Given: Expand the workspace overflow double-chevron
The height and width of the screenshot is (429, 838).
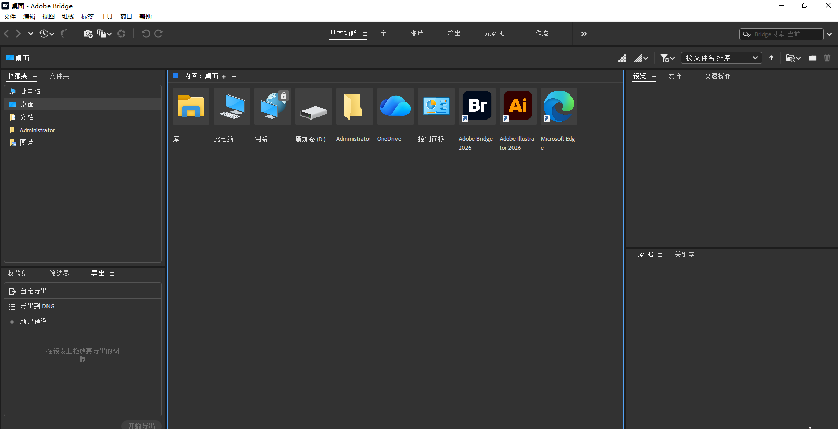Looking at the screenshot, I should pyautogui.click(x=584, y=34).
